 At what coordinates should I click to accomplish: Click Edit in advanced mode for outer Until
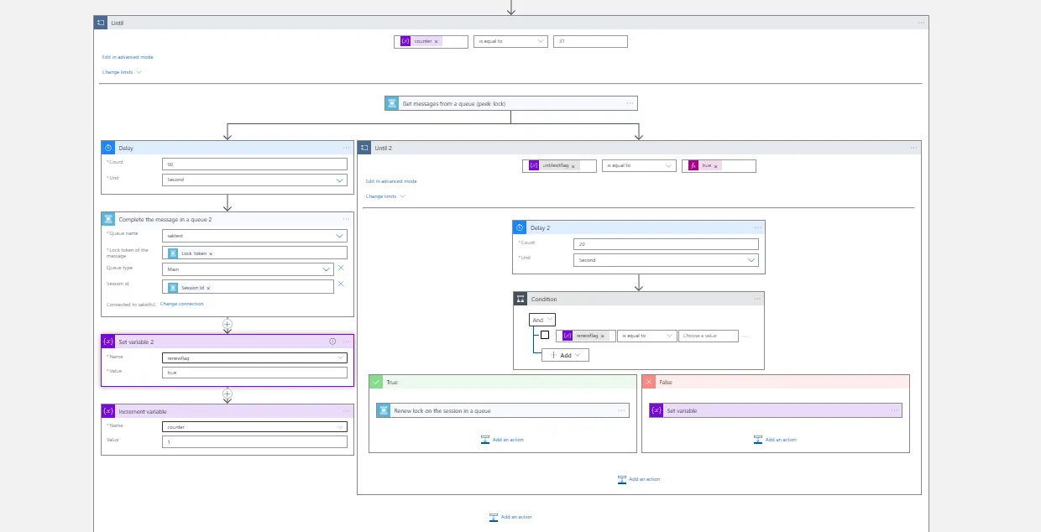coord(128,57)
